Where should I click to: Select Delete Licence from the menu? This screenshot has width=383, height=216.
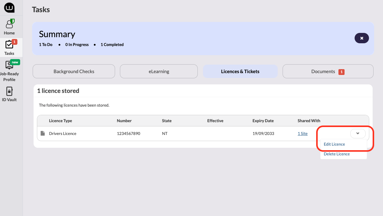click(337, 154)
